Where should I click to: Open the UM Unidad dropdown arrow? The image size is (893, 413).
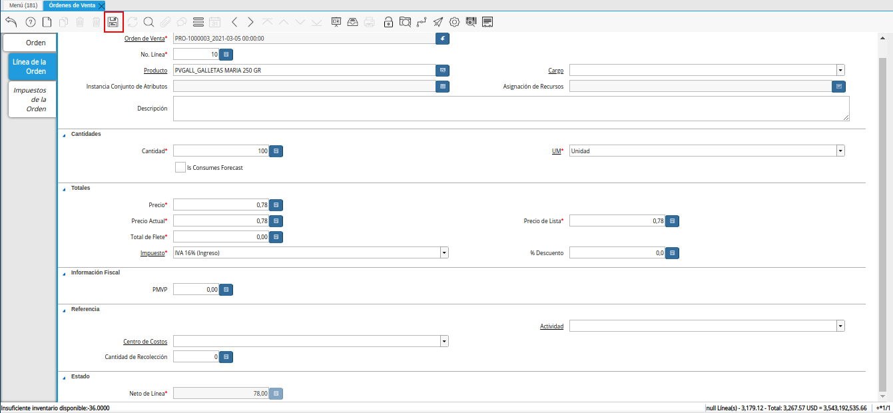(x=840, y=151)
